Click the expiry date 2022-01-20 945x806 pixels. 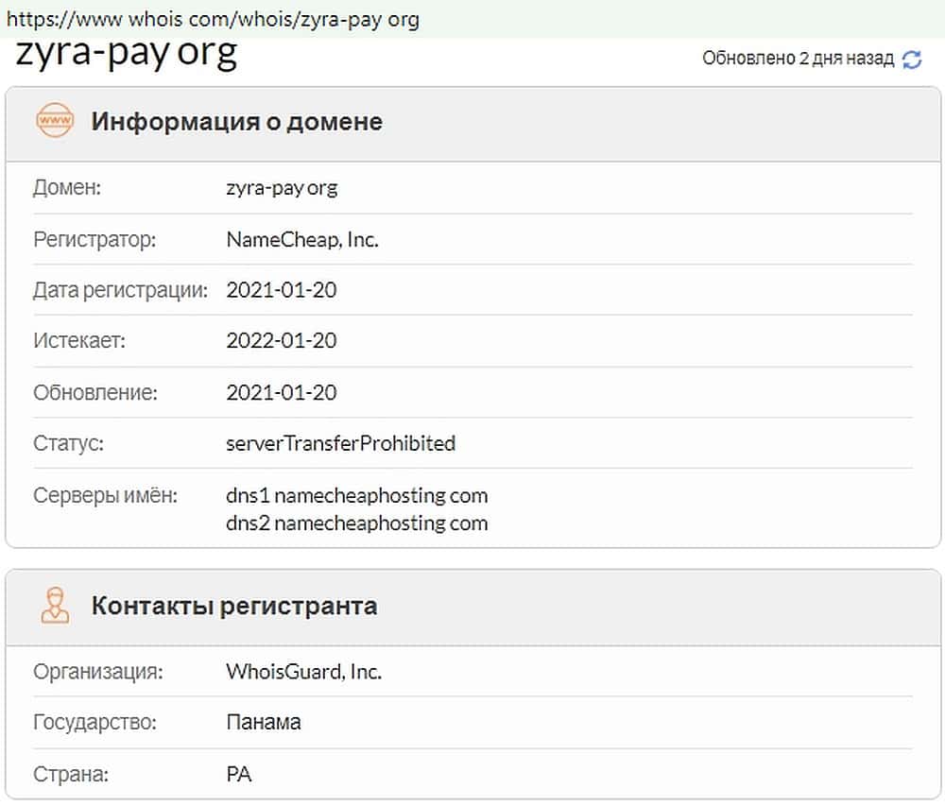point(282,341)
